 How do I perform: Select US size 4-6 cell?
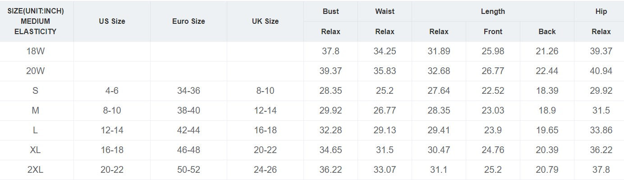click(x=112, y=91)
